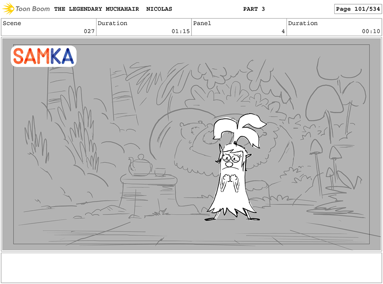Select panel number 4

[283, 31]
